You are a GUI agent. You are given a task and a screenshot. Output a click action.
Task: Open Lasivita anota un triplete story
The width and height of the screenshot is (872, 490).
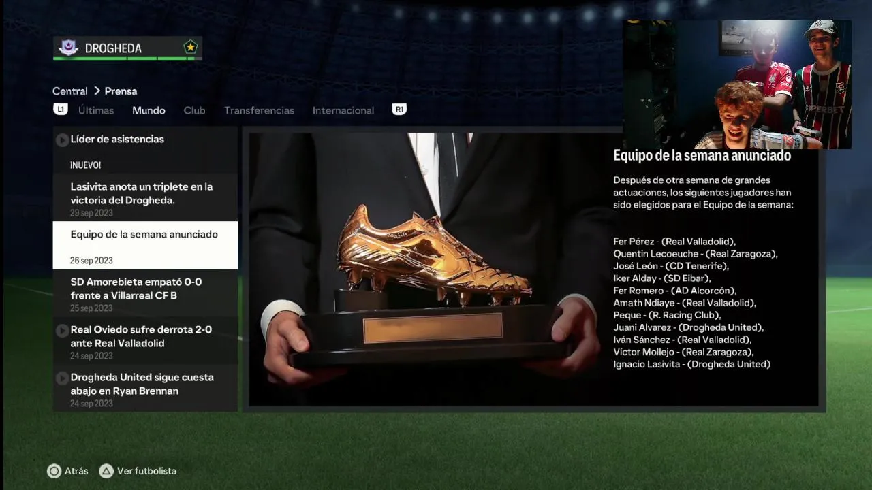[x=145, y=197]
